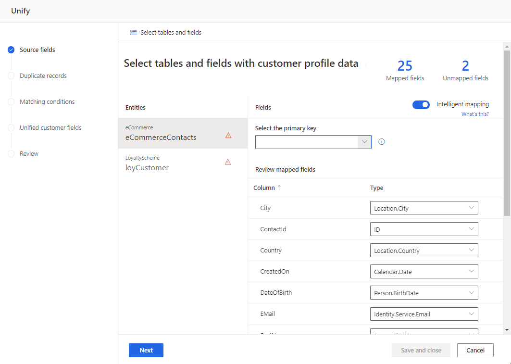Click the Next button

point(146,351)
